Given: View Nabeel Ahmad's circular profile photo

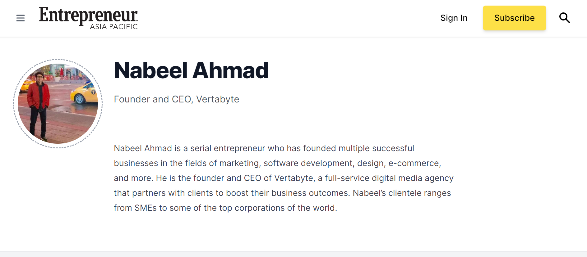Looking at the screenshot, I should coord(58,104).
